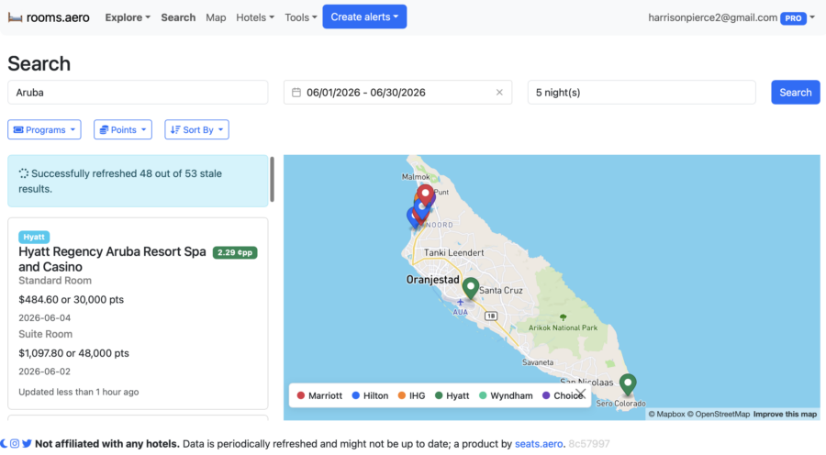The width and height of the screenshot is (826, 455).
Task: Click the sort icon on the Sort By button
Action: (x=175, y=129)
